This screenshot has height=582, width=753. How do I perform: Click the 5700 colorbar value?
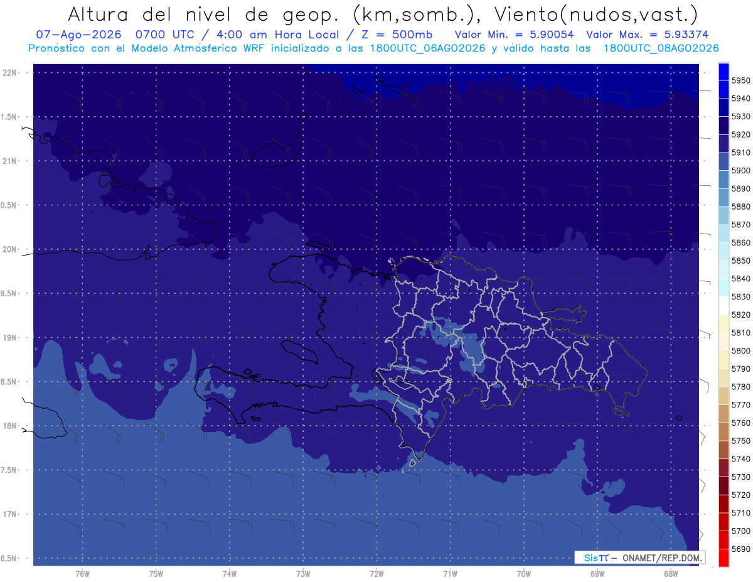coord(740,531)
